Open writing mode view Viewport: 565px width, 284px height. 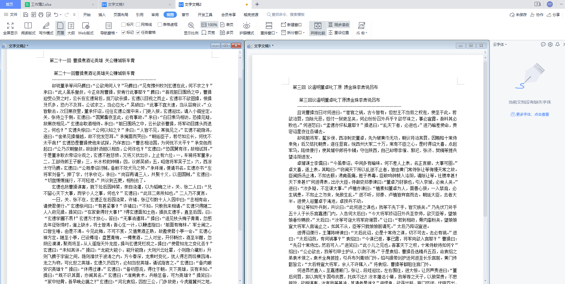[46, 29]
